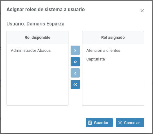Click the Rol asignado column header
Viewport: 153px width, 134px height.
point(113,38)
